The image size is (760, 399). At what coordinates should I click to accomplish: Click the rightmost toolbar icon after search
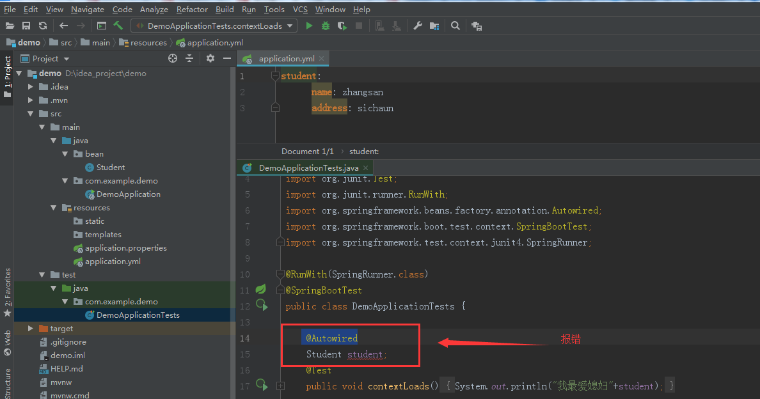point(477,26)
